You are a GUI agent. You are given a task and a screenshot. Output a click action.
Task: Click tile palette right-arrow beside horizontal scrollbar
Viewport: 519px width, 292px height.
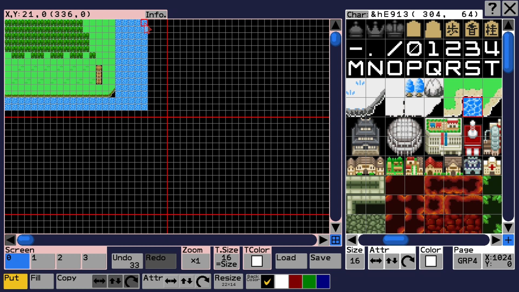pyautogui.click(x=496, y=240)
